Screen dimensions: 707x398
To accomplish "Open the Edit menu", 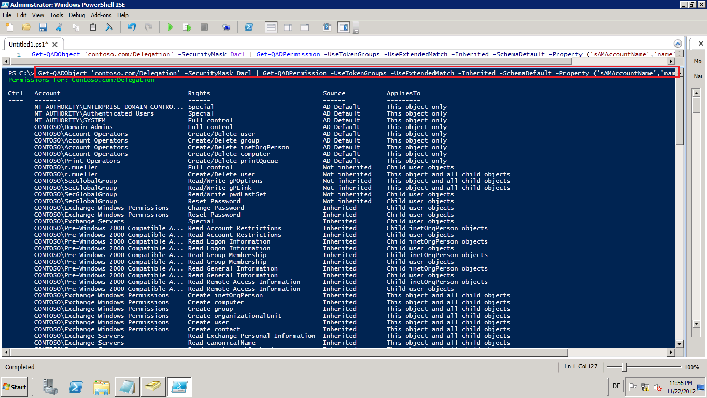I will (22, 15).
